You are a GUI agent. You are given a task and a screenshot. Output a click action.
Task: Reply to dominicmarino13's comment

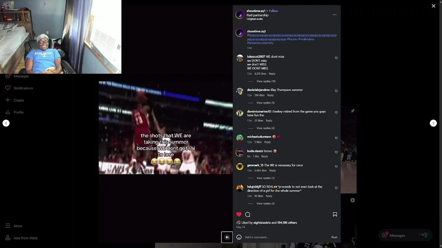click(x=269, y=121)
